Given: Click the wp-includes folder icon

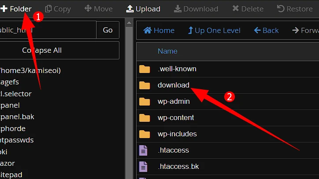Looking at the screenshot, I should point(145,134).
